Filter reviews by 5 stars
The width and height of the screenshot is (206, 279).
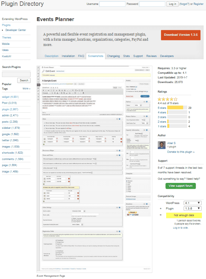coord(162,108)
